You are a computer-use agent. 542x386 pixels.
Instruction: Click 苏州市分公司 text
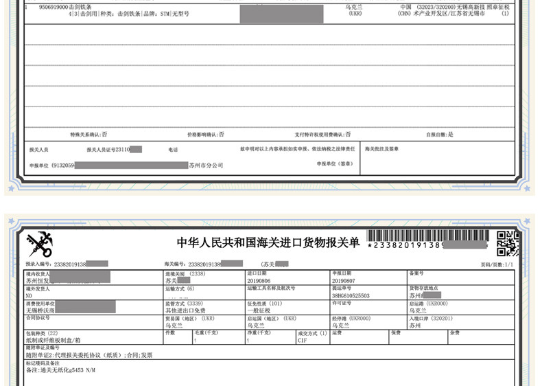tap(206, 166)
